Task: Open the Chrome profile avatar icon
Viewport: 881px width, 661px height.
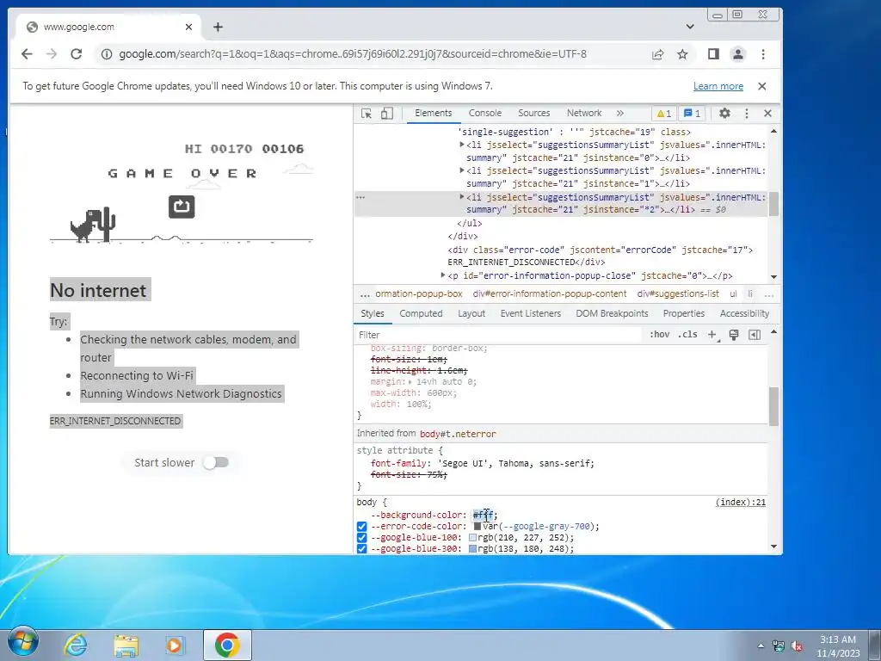Action: click(737, 54)
